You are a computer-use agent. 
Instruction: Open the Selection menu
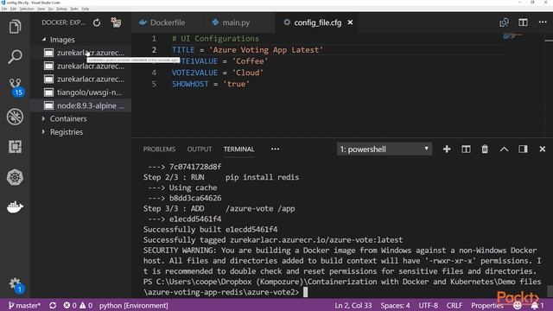tap(27, 9)
